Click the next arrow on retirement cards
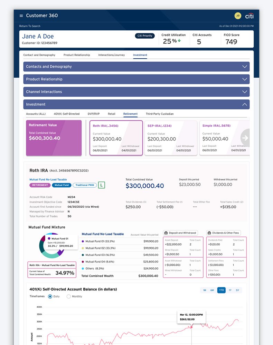The height and width of the screenshot is (345, 273). tap(245, 138)
